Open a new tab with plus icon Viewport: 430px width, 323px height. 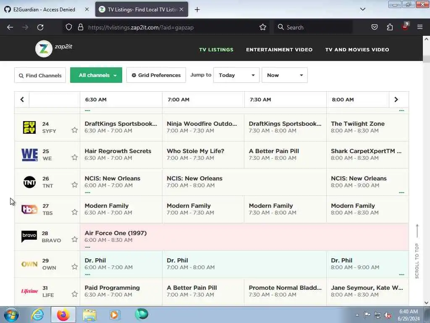[197, 10]
